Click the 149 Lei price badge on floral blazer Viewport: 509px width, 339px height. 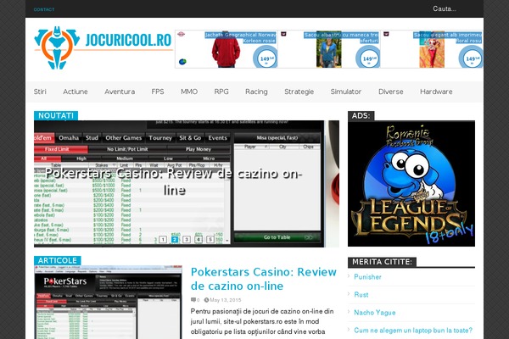point(472,58)
